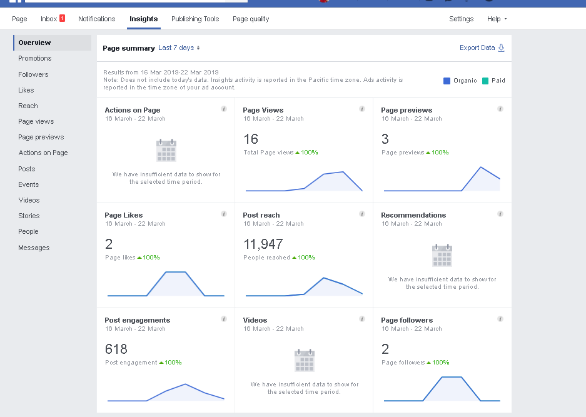Select Videos in the sidebar
This screenshot has width=586, height=417.
29,200
